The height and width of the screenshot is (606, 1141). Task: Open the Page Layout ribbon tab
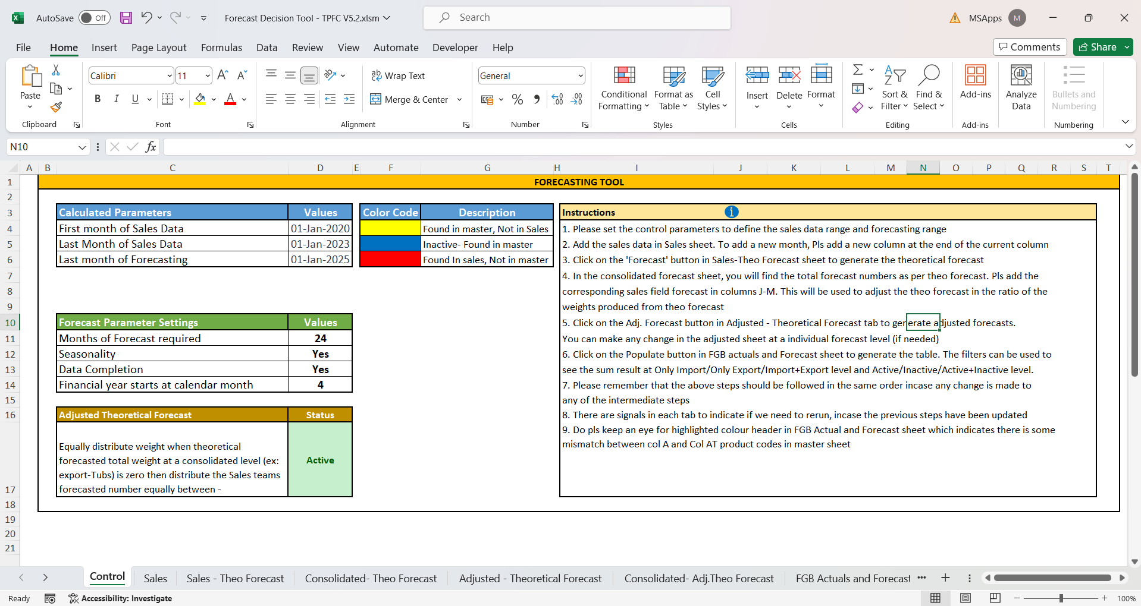[x=159, y=48]
